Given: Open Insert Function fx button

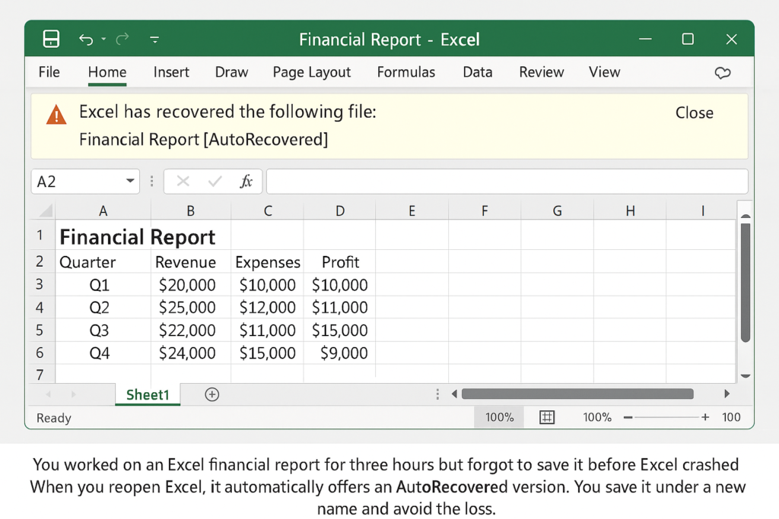Looking at the screenshot, I should point(246,181).
